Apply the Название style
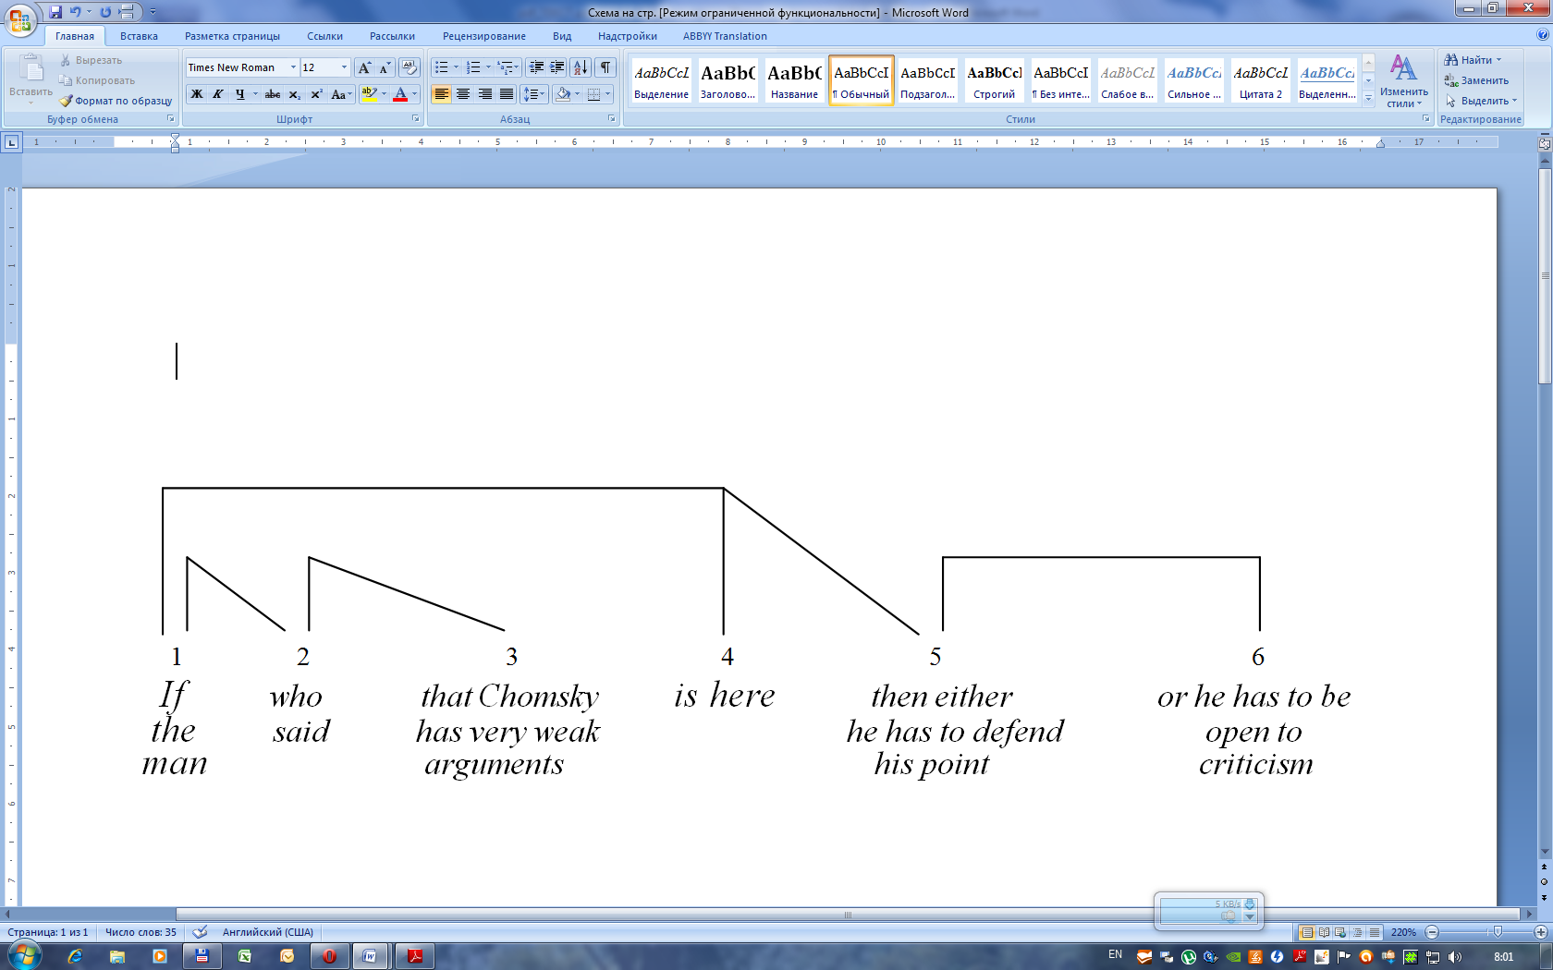Image resolution: width=1553 pixels, height=970 pixels. click(794, 80)
